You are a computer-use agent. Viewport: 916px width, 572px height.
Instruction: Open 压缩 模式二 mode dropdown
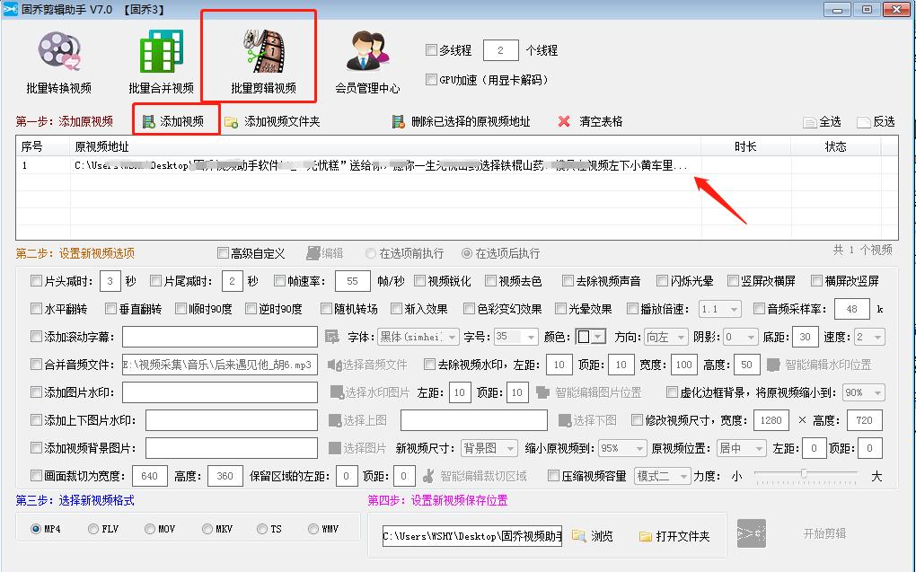663,476
